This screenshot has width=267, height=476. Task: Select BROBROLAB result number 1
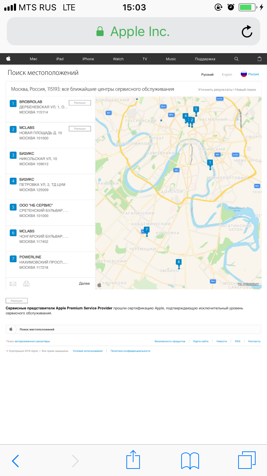click(51, 109)
